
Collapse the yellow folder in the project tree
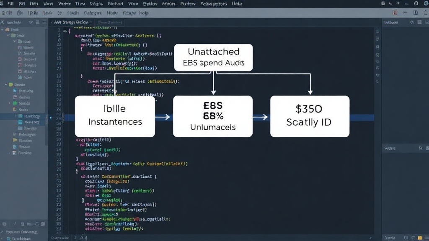coord(6,85)
